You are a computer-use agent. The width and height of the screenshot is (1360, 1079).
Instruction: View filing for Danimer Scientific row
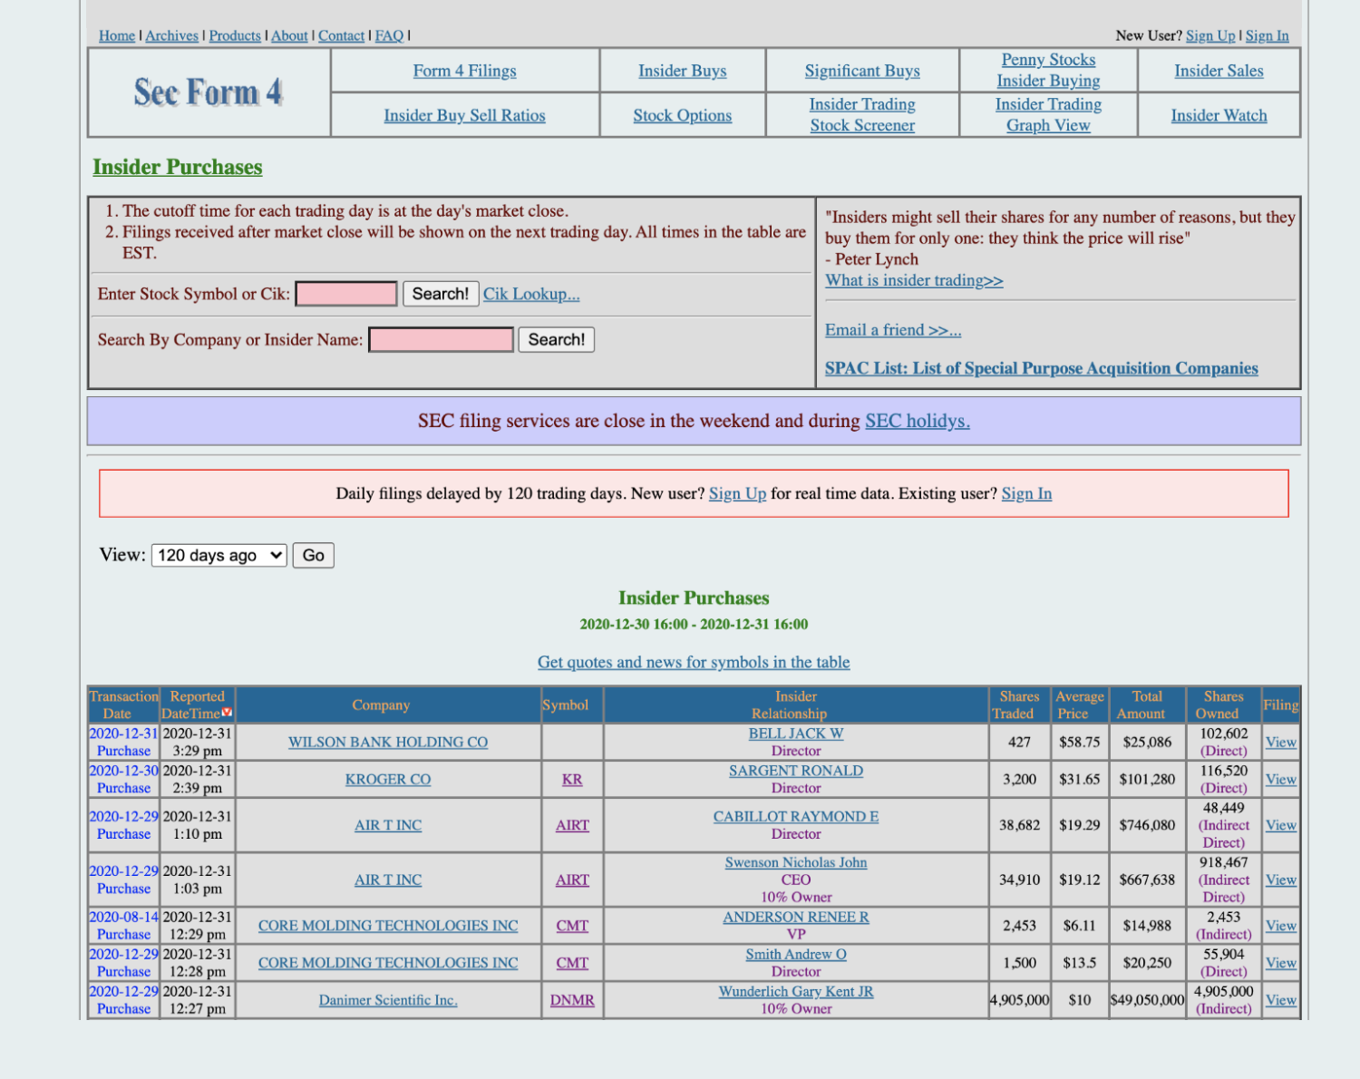(1281, 1000)
